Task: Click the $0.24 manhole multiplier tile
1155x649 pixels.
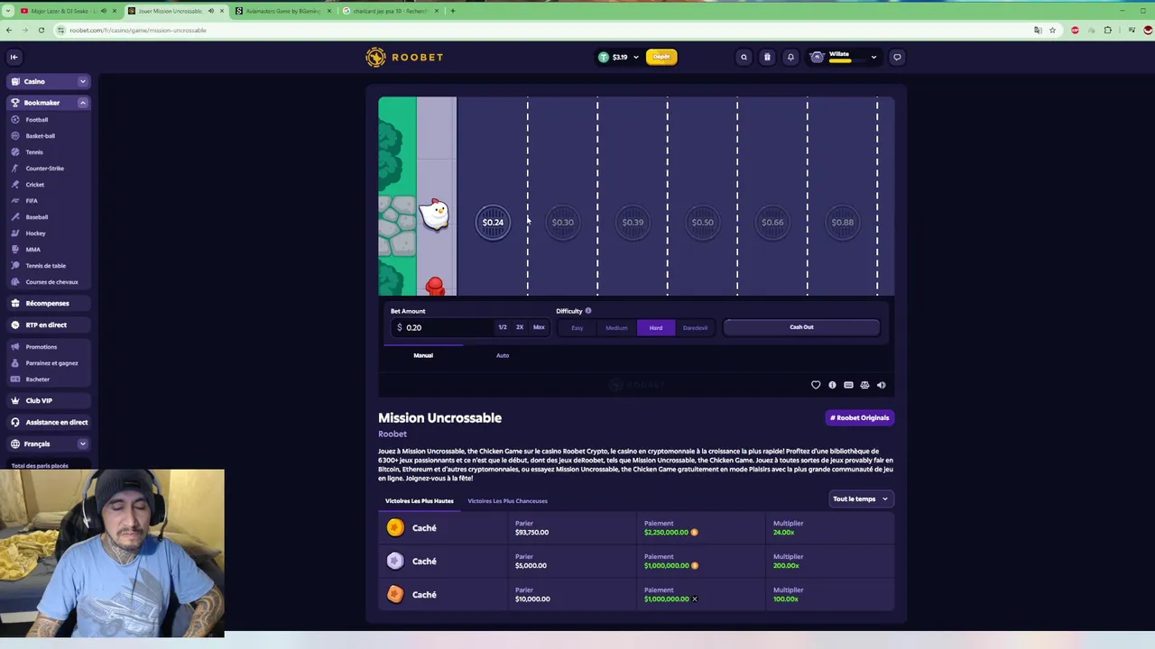Action: coord(493,223)
